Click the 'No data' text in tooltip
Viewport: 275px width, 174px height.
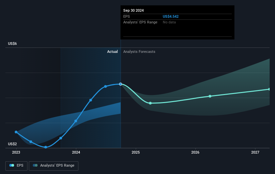pos(169,22)
